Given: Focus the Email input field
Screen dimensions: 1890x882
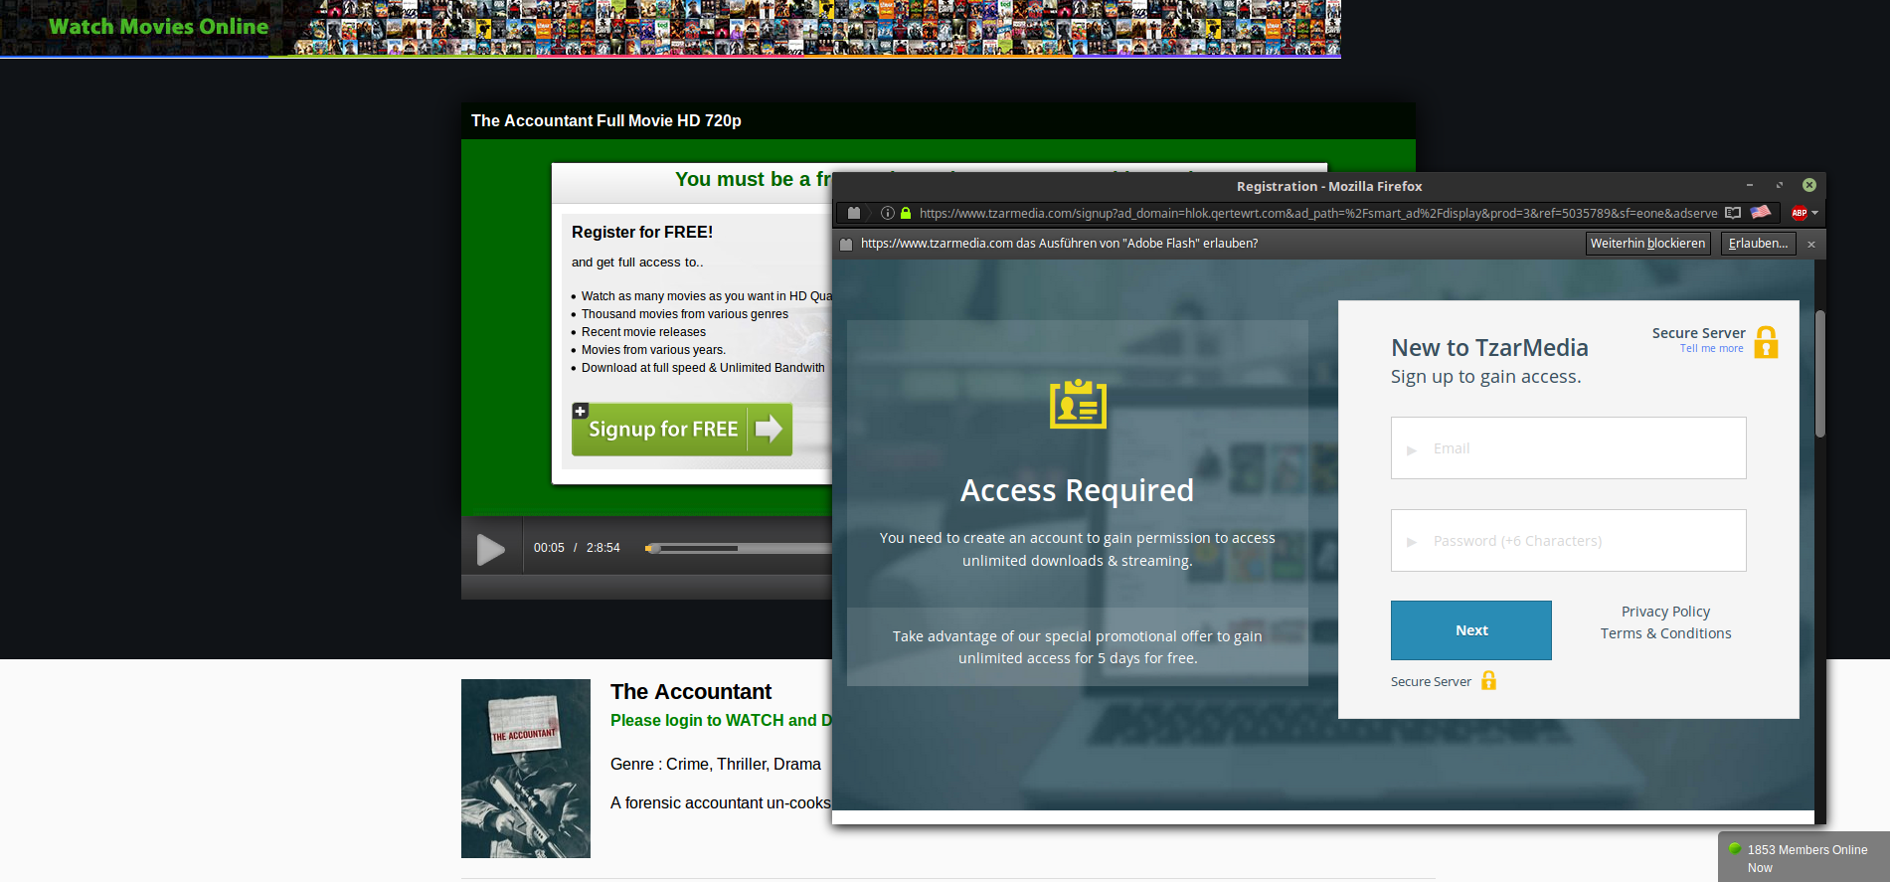Looking at the screenshot, I should [1568, 448].
